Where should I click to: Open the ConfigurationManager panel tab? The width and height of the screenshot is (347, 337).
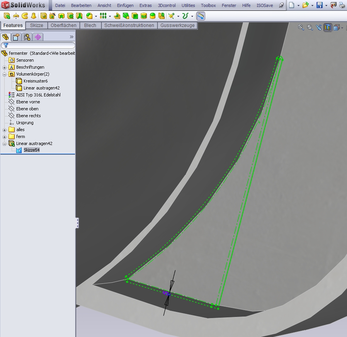click(x=27, y=37)
